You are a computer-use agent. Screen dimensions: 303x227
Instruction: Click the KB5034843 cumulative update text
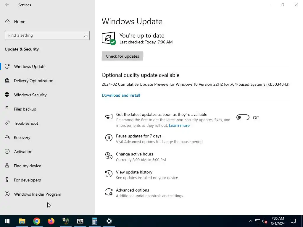pyautogui.click(x=196, y=84)
